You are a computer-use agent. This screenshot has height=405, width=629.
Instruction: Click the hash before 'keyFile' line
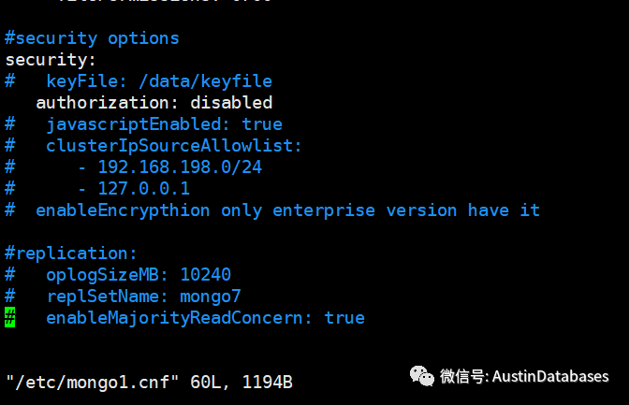[10, 81]
